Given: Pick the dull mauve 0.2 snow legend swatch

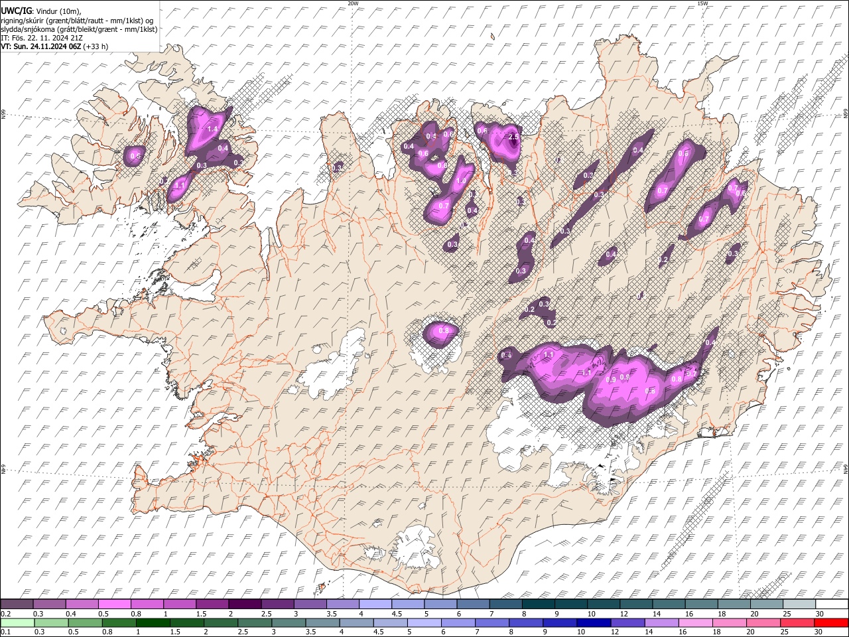Looking at the screenshot, I should tap(17, 604).
